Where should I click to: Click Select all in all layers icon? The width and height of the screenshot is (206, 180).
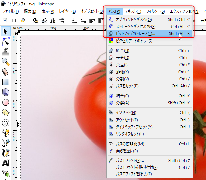point(14,20)
